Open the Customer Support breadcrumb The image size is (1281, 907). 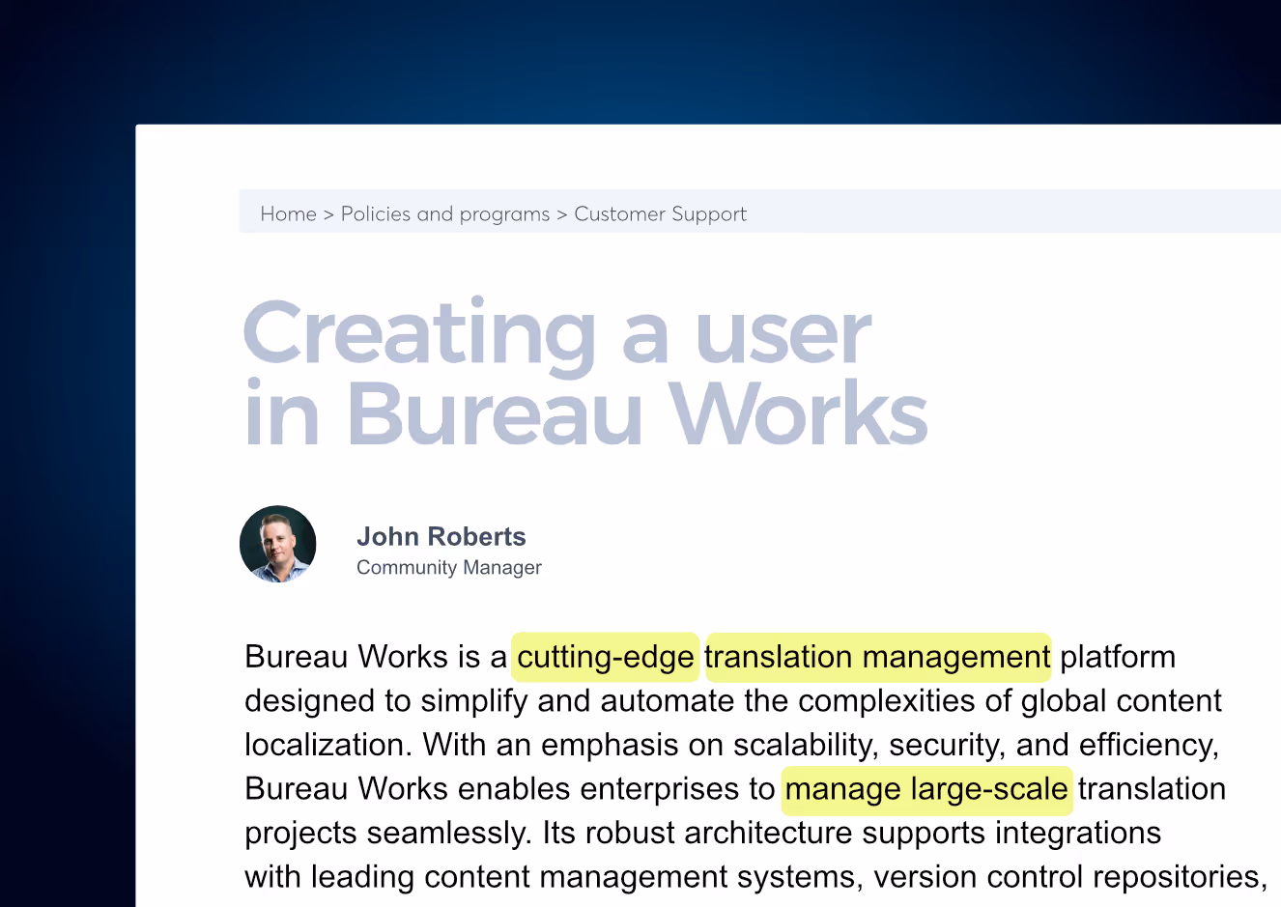point(661,214)
